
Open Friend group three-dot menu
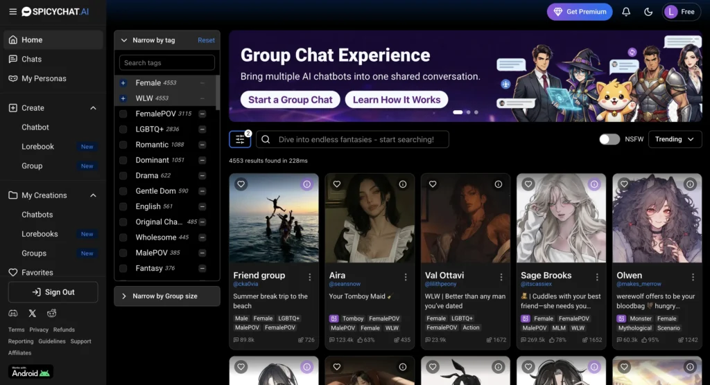(310, 277)
